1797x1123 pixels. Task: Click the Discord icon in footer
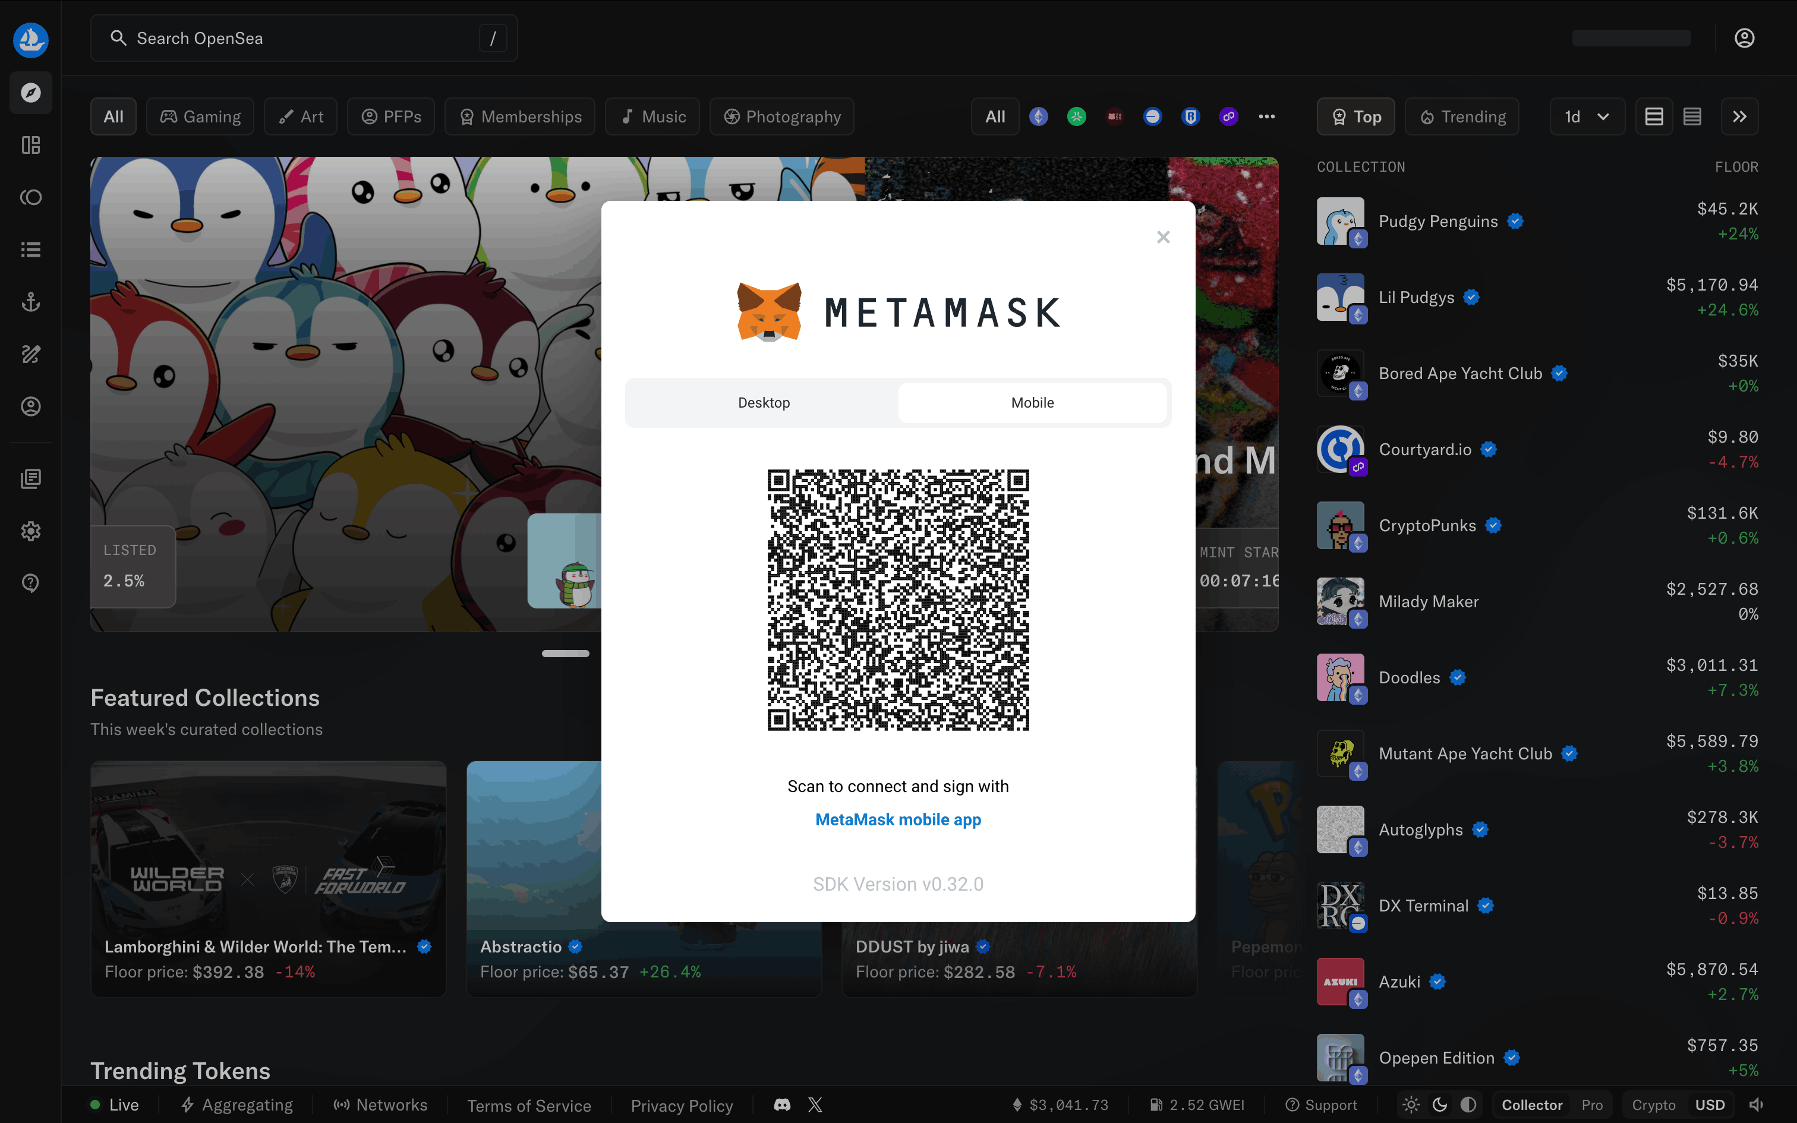point(782,1105)
